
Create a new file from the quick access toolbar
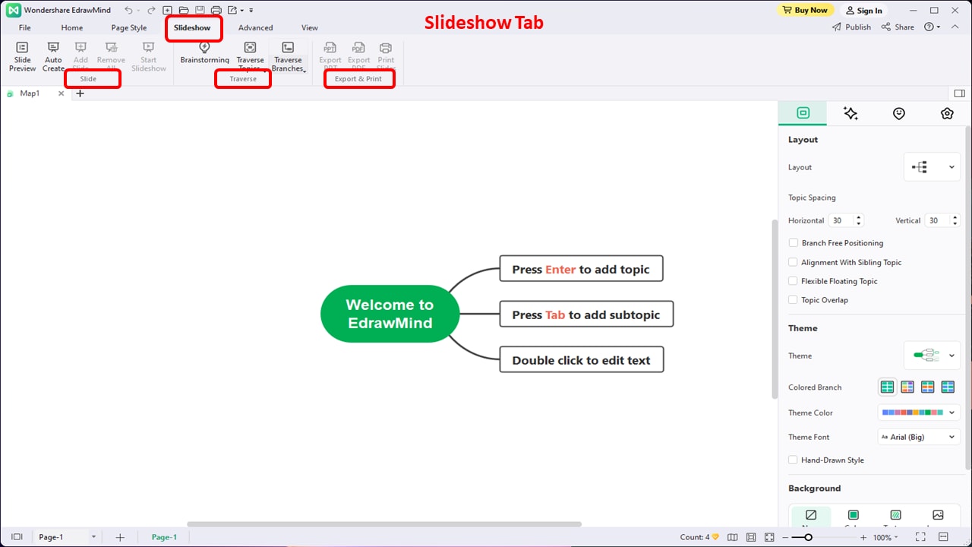click(x=168, y=11)
